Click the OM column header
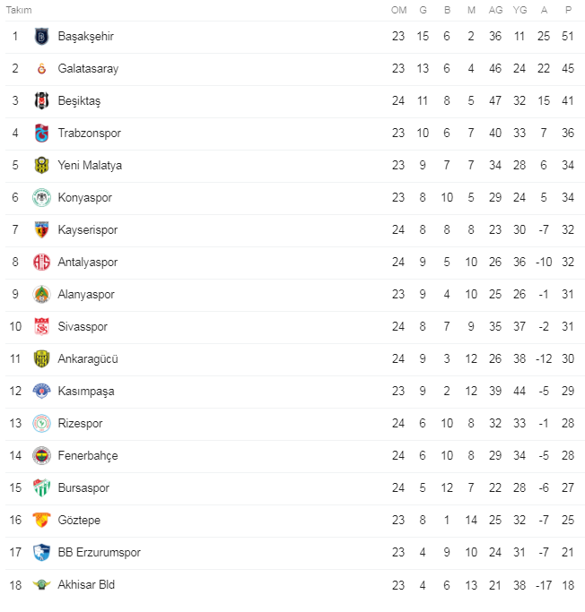 (398, 10)
